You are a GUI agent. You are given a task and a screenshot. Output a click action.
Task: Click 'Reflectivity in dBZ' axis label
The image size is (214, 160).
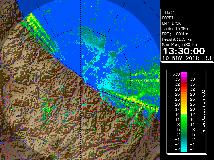(x=203, y=112)
